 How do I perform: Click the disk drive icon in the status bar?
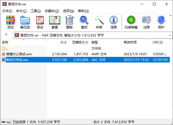3,122
